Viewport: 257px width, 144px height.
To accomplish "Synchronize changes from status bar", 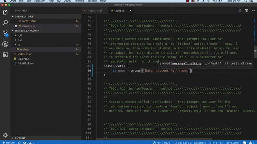I will [20, 142].
